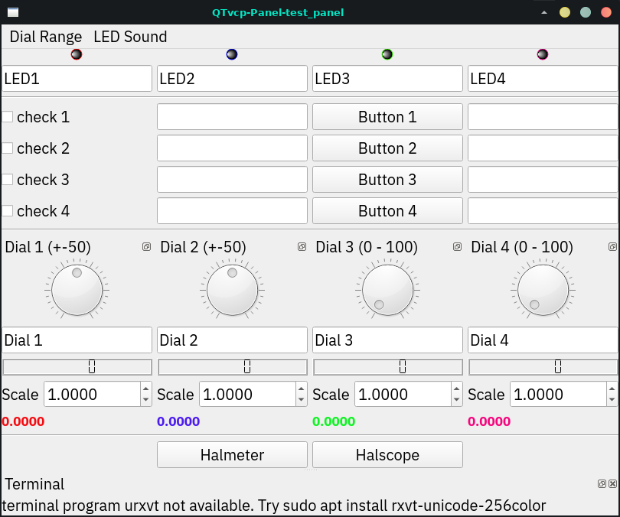Viewport: 620px width, 517px height.
Task: Decrease Dial 2 scale with down arrow
Action: [x=301, y=400]
